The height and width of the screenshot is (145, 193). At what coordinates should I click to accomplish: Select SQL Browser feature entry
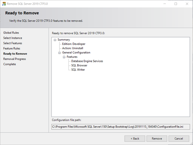79,65
